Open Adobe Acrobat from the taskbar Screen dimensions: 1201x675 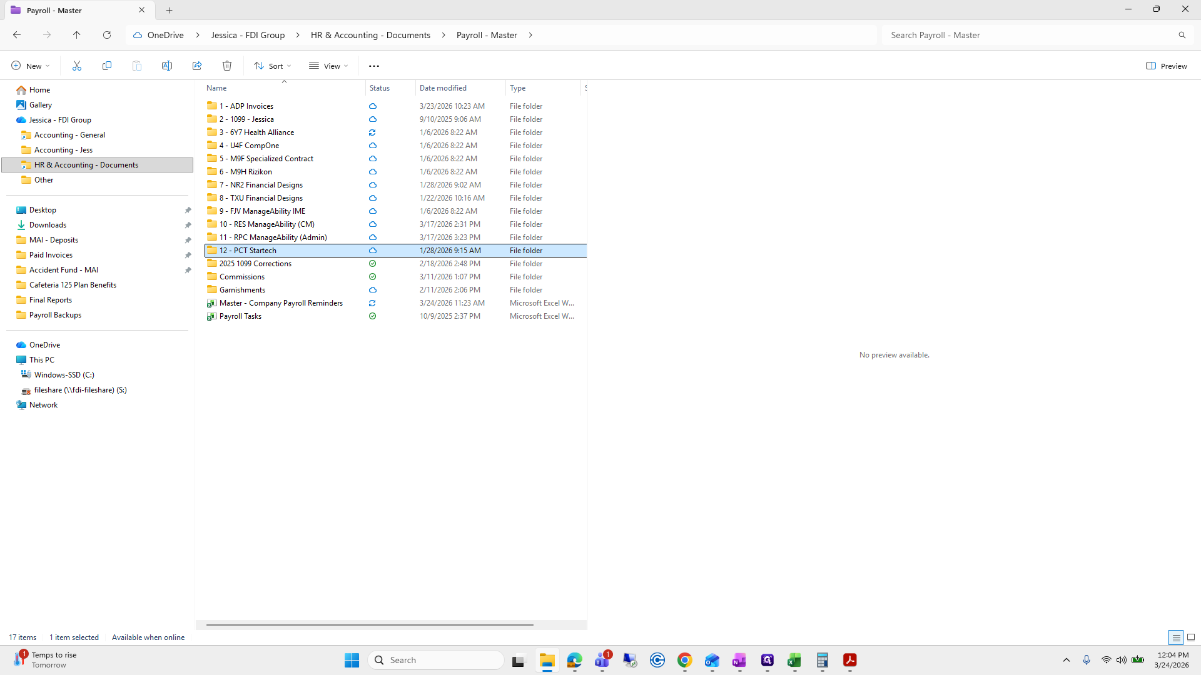click(x=850, y=661)
